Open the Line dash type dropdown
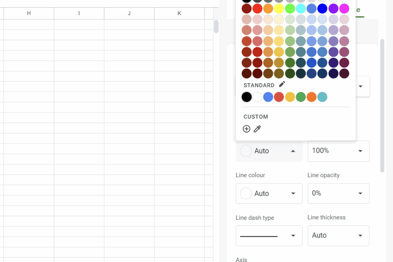The height and width of the screenshot is (262, 393). click(x=269, y=236)
